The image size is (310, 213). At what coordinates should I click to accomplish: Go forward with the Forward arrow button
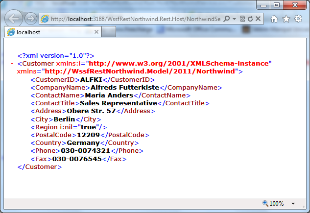(x=31, y=19)
